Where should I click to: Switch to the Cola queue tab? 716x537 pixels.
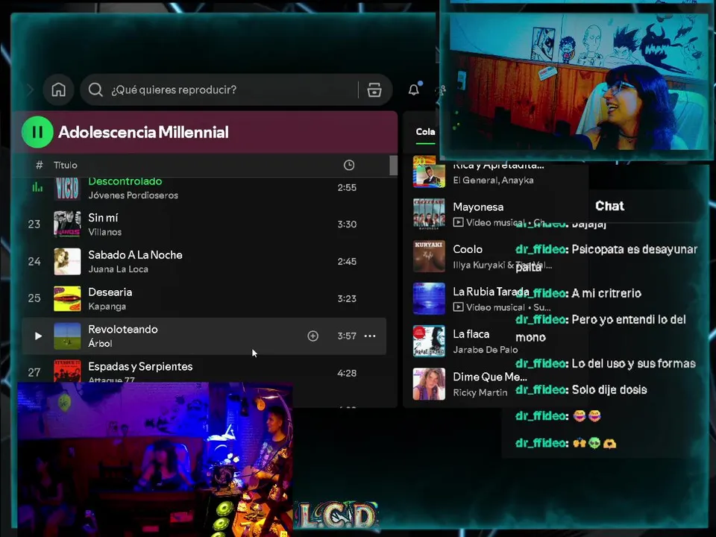click(425, 132)
